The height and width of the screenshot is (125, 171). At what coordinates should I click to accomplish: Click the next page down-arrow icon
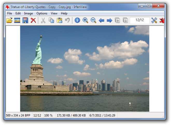[125, 20]
